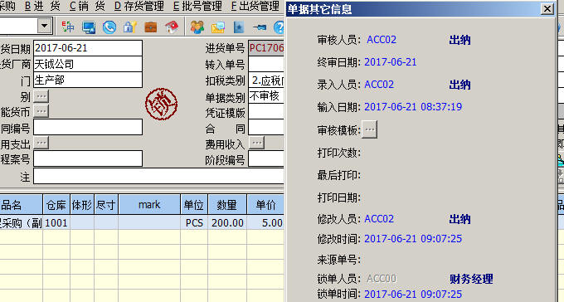
Task: Click the 费用收入 ellipsis button
Action: click(257, 143)
